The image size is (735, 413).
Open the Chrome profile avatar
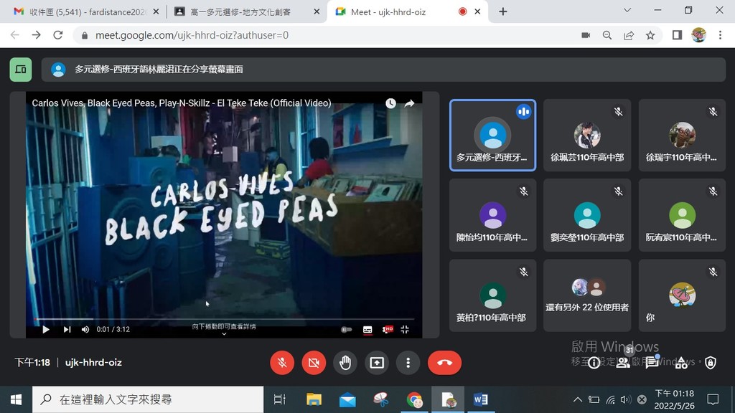pos(698,35)
